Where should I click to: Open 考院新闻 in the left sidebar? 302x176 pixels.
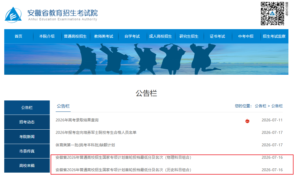coord(27,137)
